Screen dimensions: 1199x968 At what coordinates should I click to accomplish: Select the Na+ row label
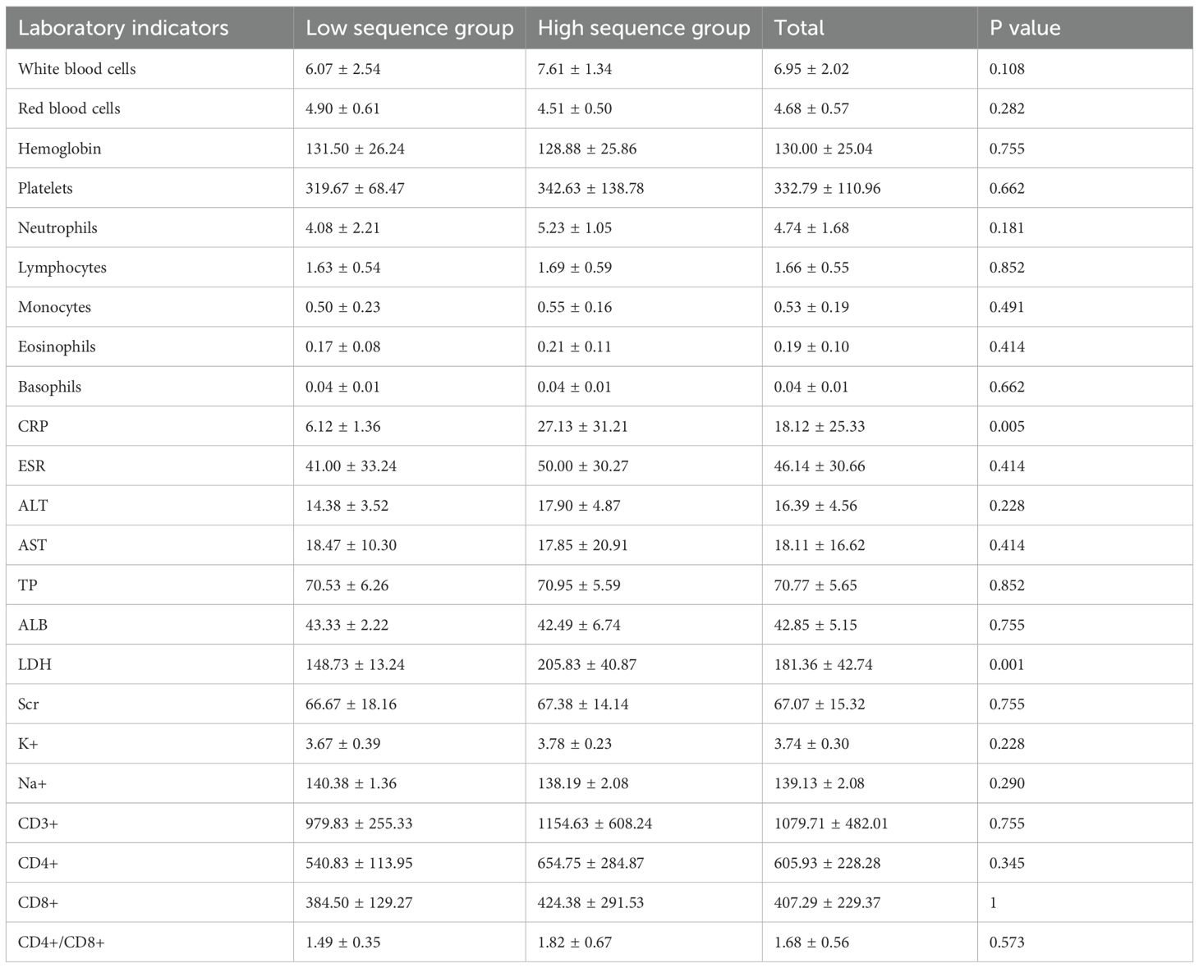click(x=32, y=783)
